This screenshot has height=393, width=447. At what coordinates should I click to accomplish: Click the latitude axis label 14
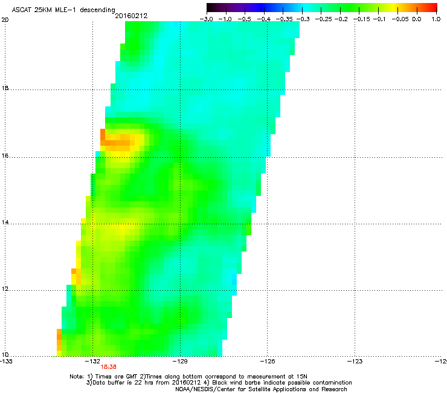coord(5,222)
